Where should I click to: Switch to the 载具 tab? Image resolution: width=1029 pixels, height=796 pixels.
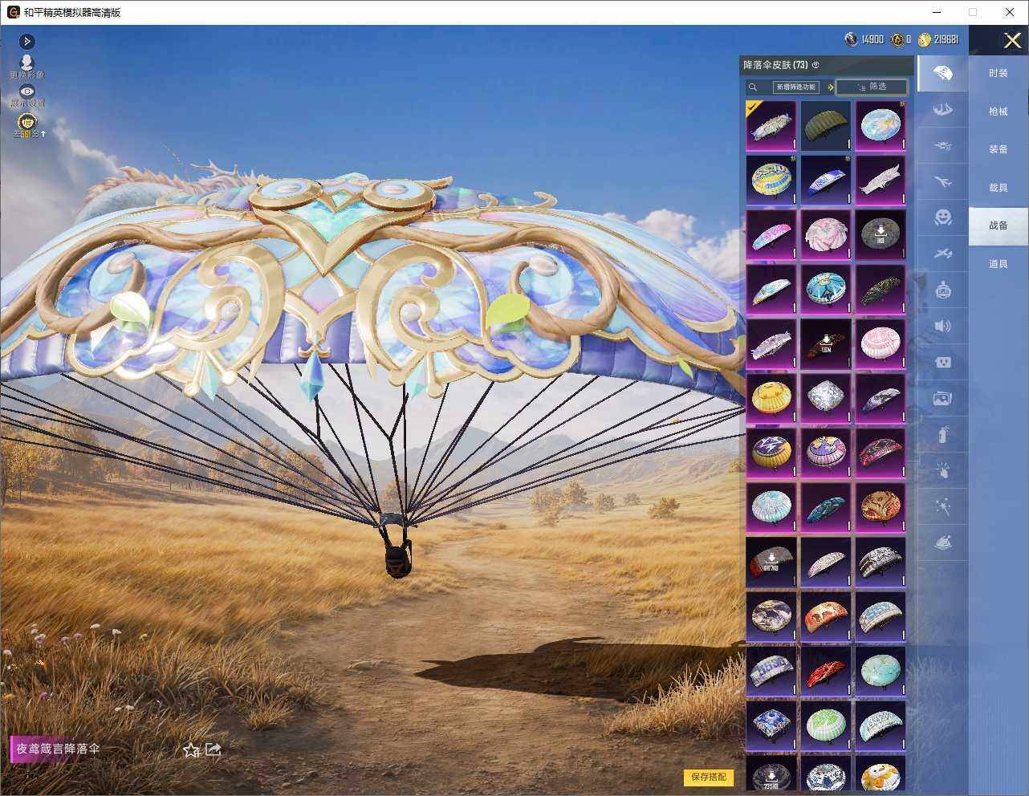click(998, 188)
